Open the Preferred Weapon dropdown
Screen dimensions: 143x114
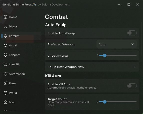[x=117, y=44]
